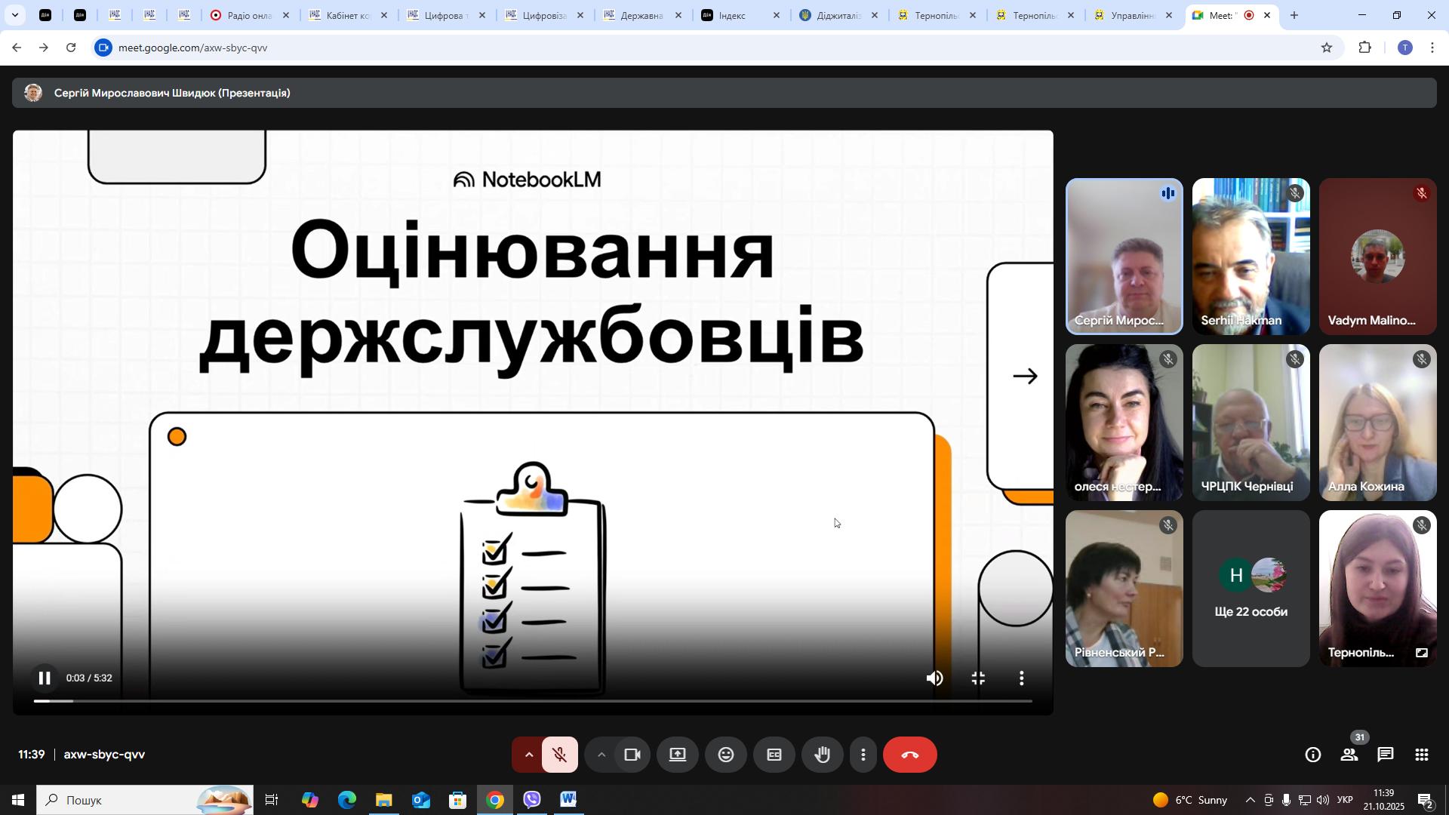1449x815 pixels.
Task: Click the red leave call button
Action: (909, 755)
